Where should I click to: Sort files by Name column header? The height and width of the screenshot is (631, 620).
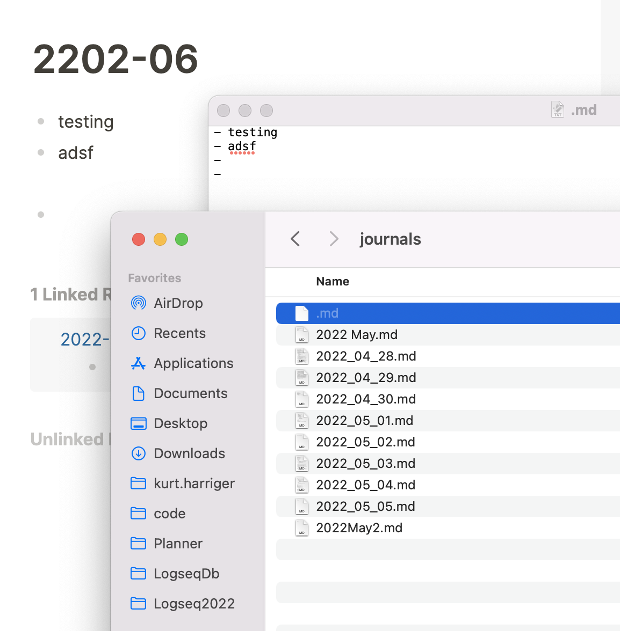pyautogui.click(x=333, y=281)
